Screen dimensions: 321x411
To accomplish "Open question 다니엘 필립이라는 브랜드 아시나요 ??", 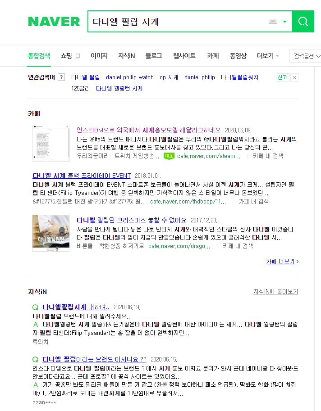I will pyautogui.click(x=95, y=359).
